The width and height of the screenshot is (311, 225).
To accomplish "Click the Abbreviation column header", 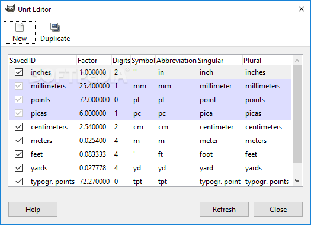I will pyautogui.click(x=176, y=61).
